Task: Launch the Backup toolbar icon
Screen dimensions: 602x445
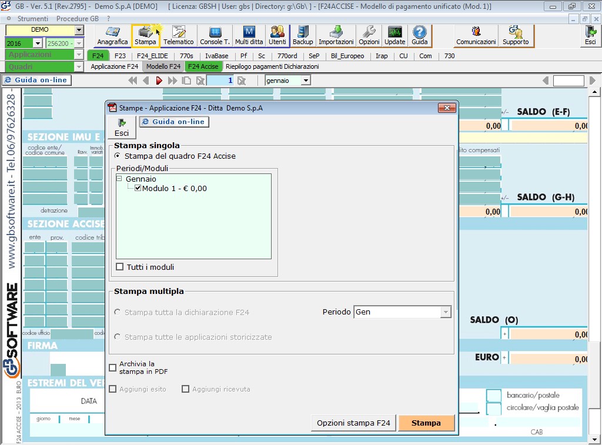Action: click(303, 36)
